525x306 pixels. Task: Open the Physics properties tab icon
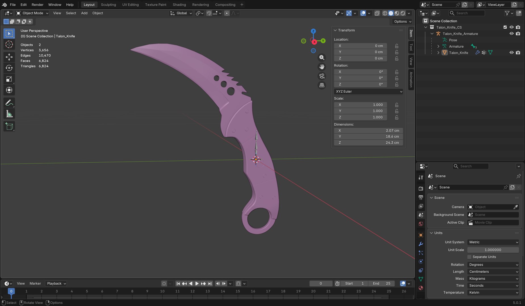[421, 262]
